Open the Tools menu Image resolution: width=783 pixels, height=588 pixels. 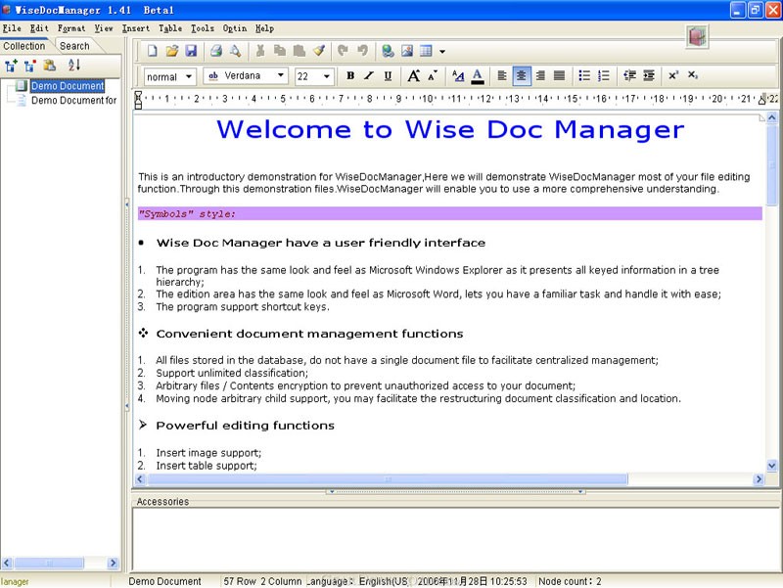pos(203,28)
